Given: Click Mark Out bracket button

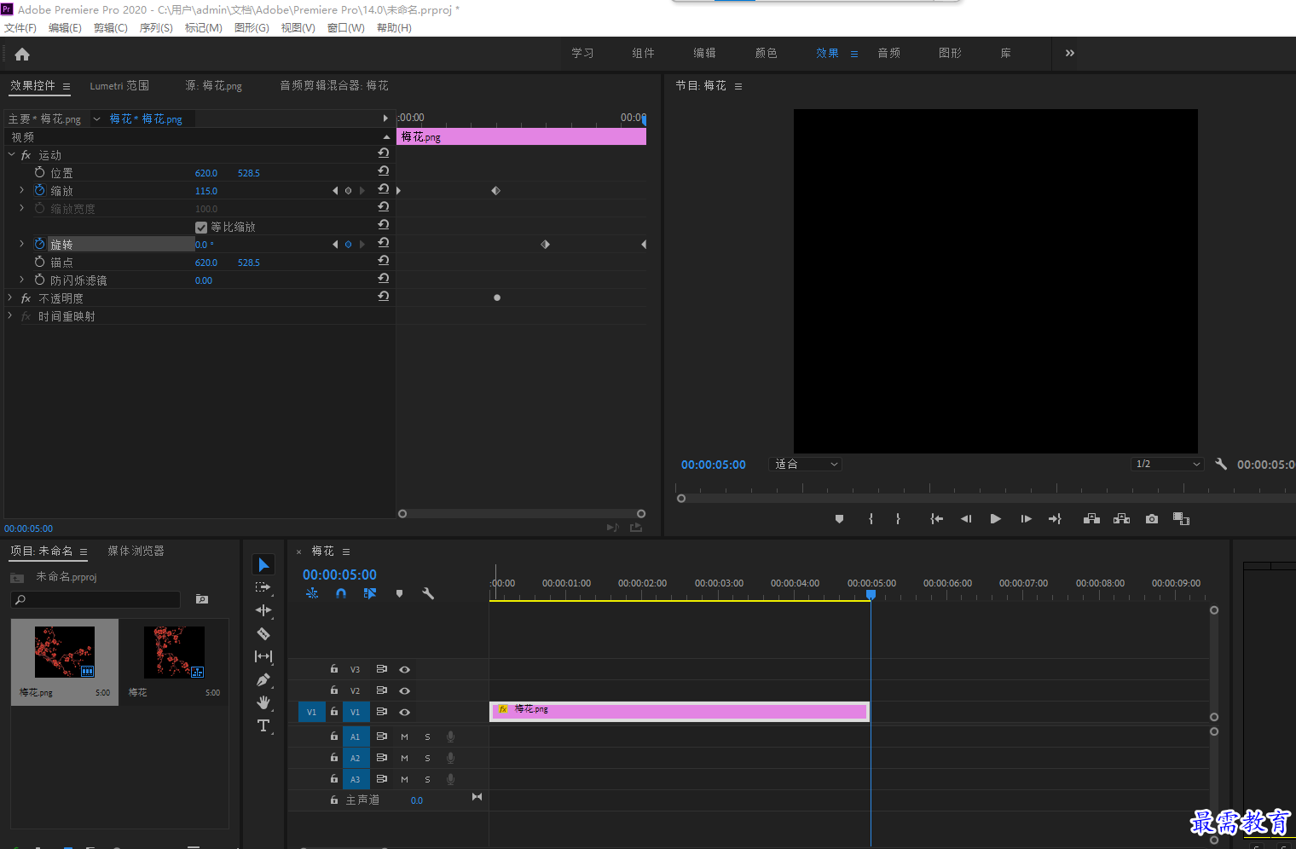Looking at the screenshot, I should [898, 518].
